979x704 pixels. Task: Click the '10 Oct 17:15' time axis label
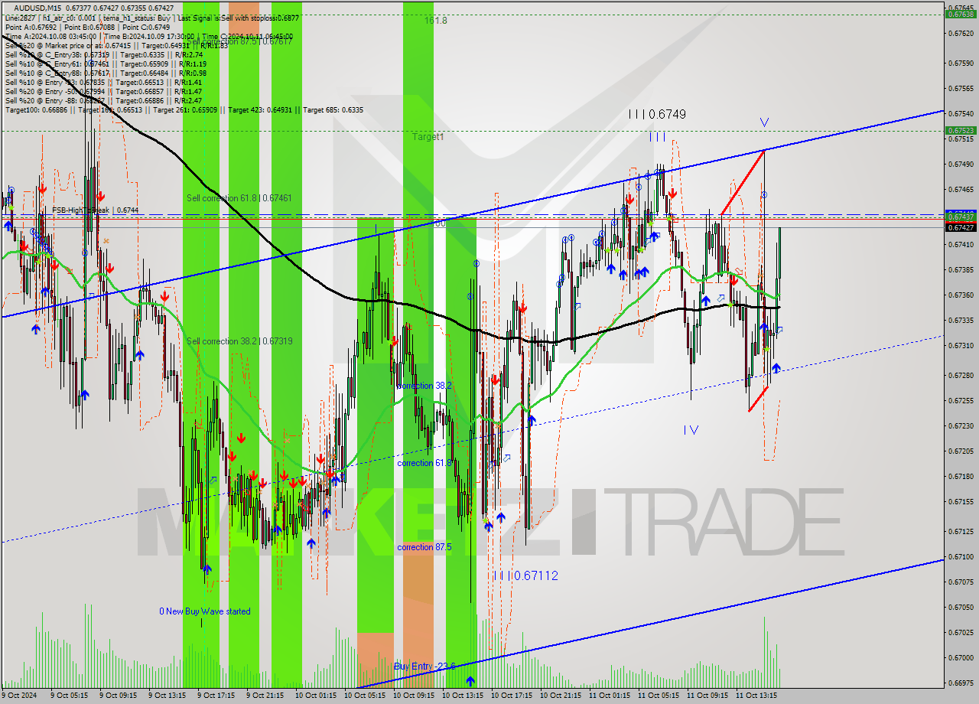[512, 696]
